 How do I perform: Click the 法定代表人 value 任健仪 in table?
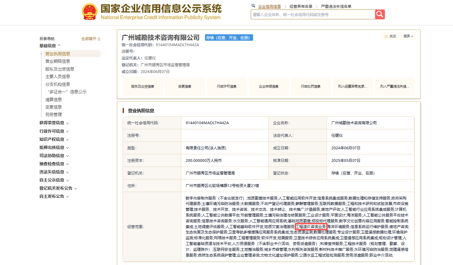[x=337, y=135]
